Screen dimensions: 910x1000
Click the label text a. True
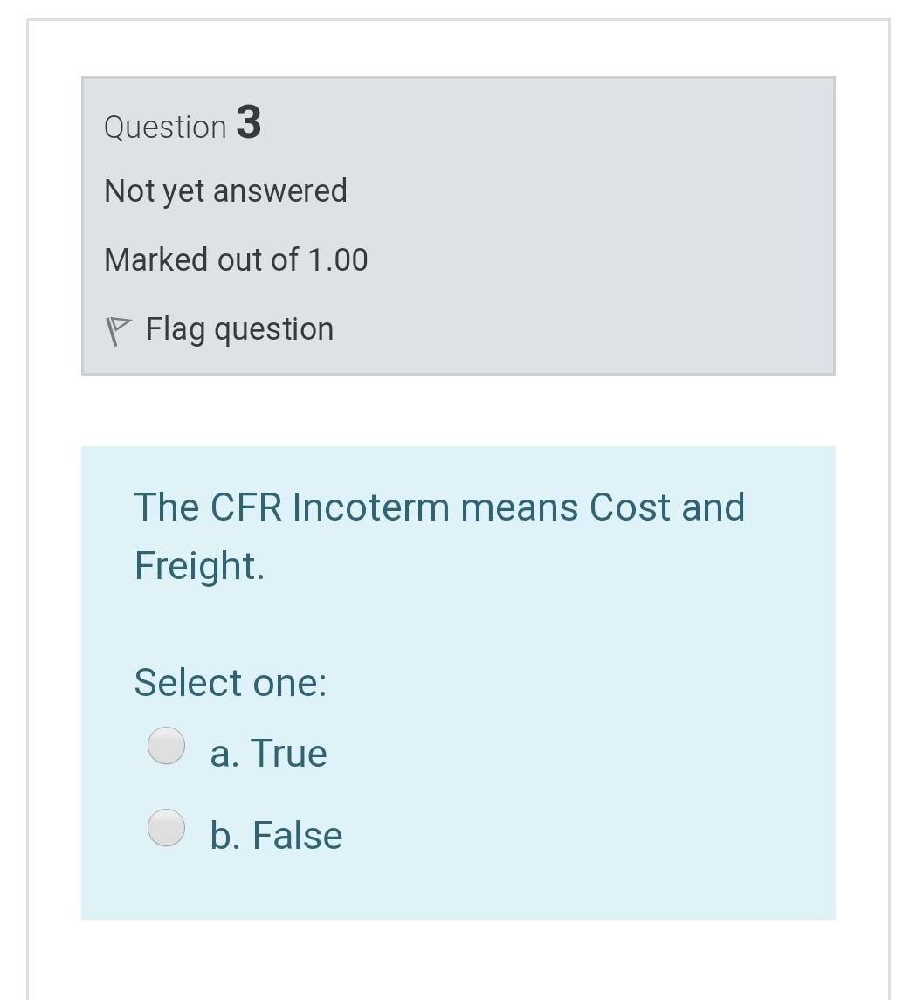[x=269, y=752]
